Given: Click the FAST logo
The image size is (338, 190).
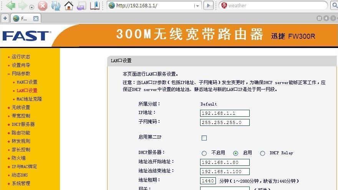Looking at the screenshot, I should point(27,36).
